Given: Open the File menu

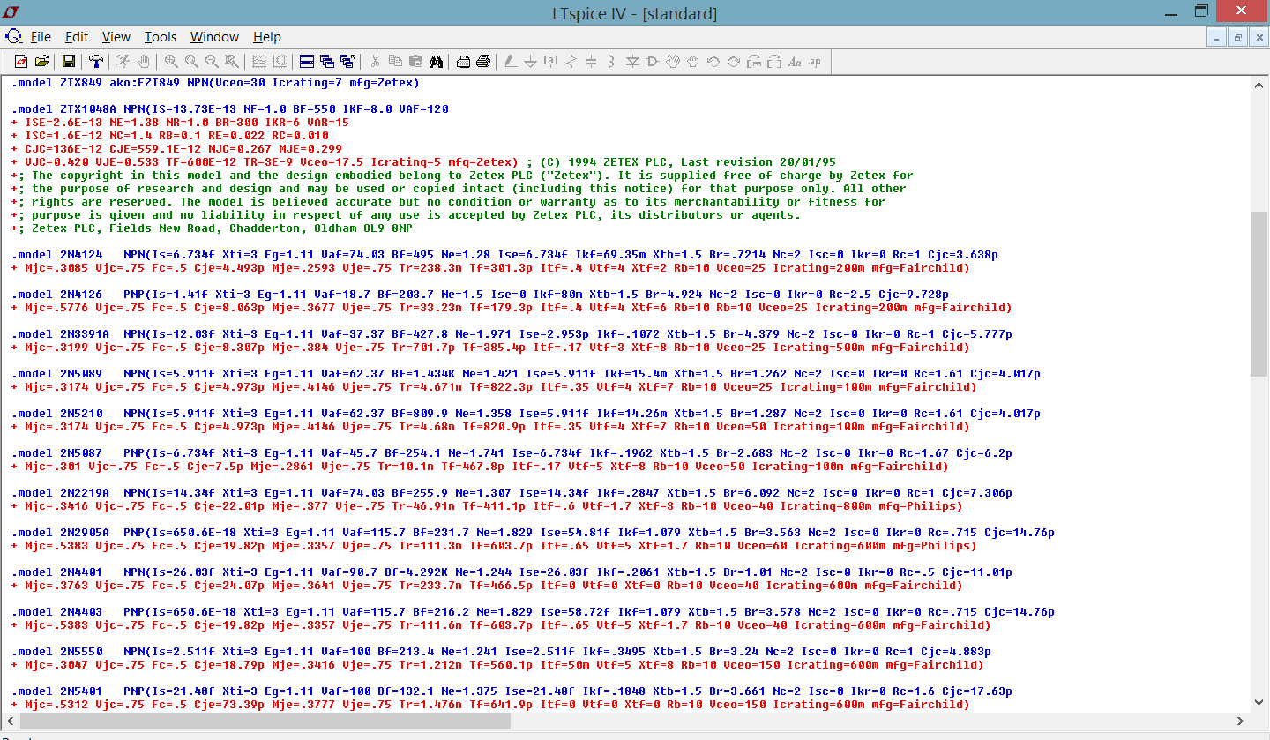Looking at the screenshot, I should 41,37.
